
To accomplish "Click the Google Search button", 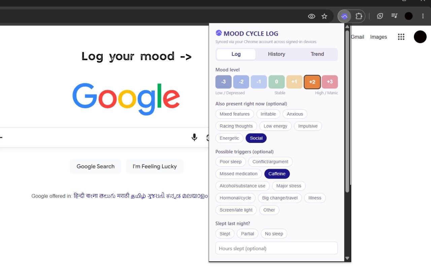I will 95,166.
